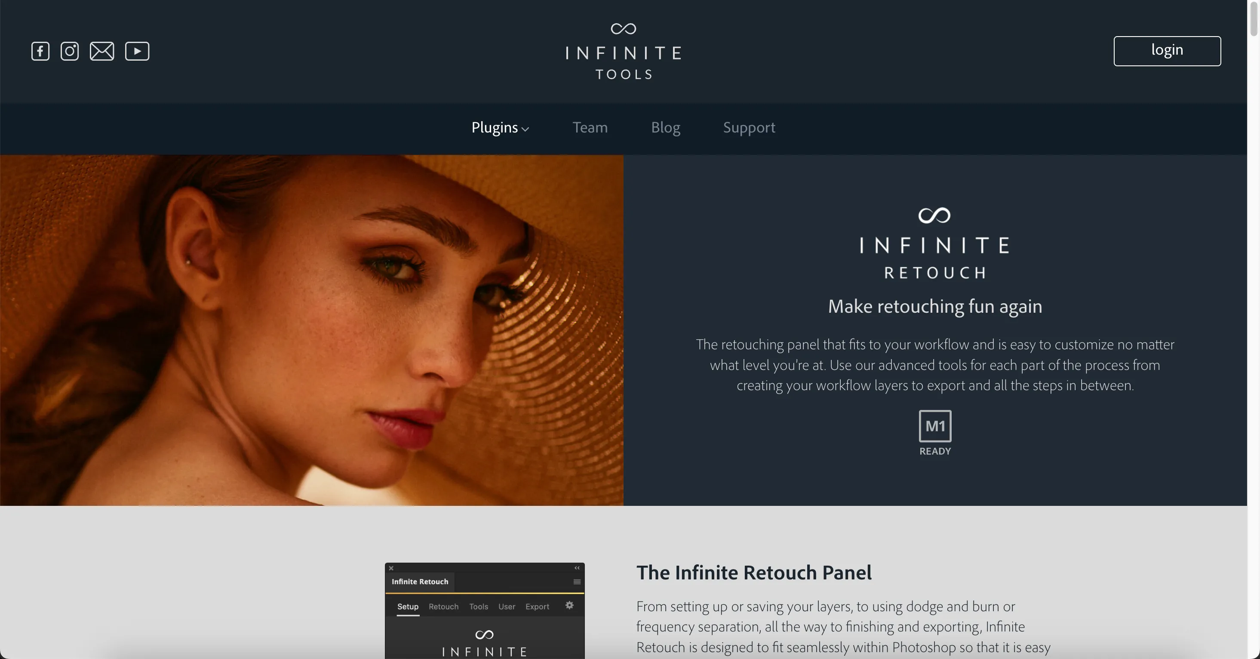The width and height of the screenshot is (1260, 659).
Task: Open the Support page
Action: [749, 128]
